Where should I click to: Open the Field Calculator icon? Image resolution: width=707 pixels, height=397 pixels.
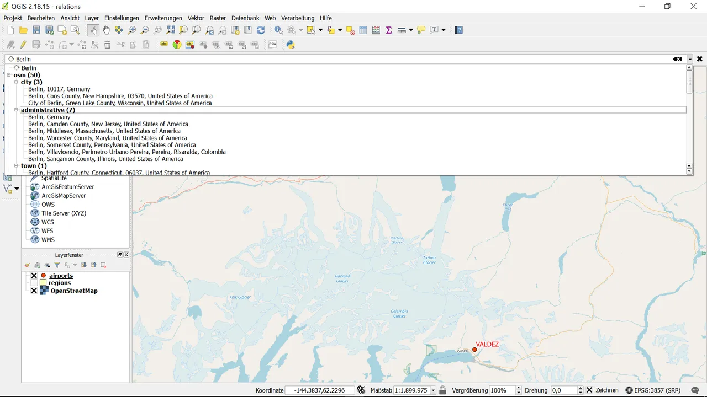[x=376, y=30]
